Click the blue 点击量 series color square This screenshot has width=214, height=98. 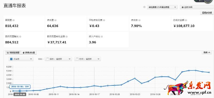point(11,59)
